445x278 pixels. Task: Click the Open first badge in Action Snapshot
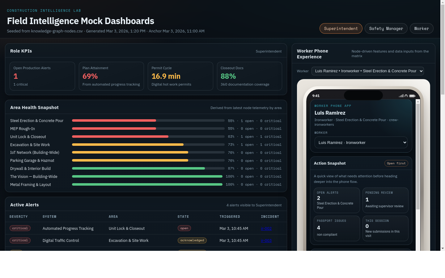click(396, 163)
